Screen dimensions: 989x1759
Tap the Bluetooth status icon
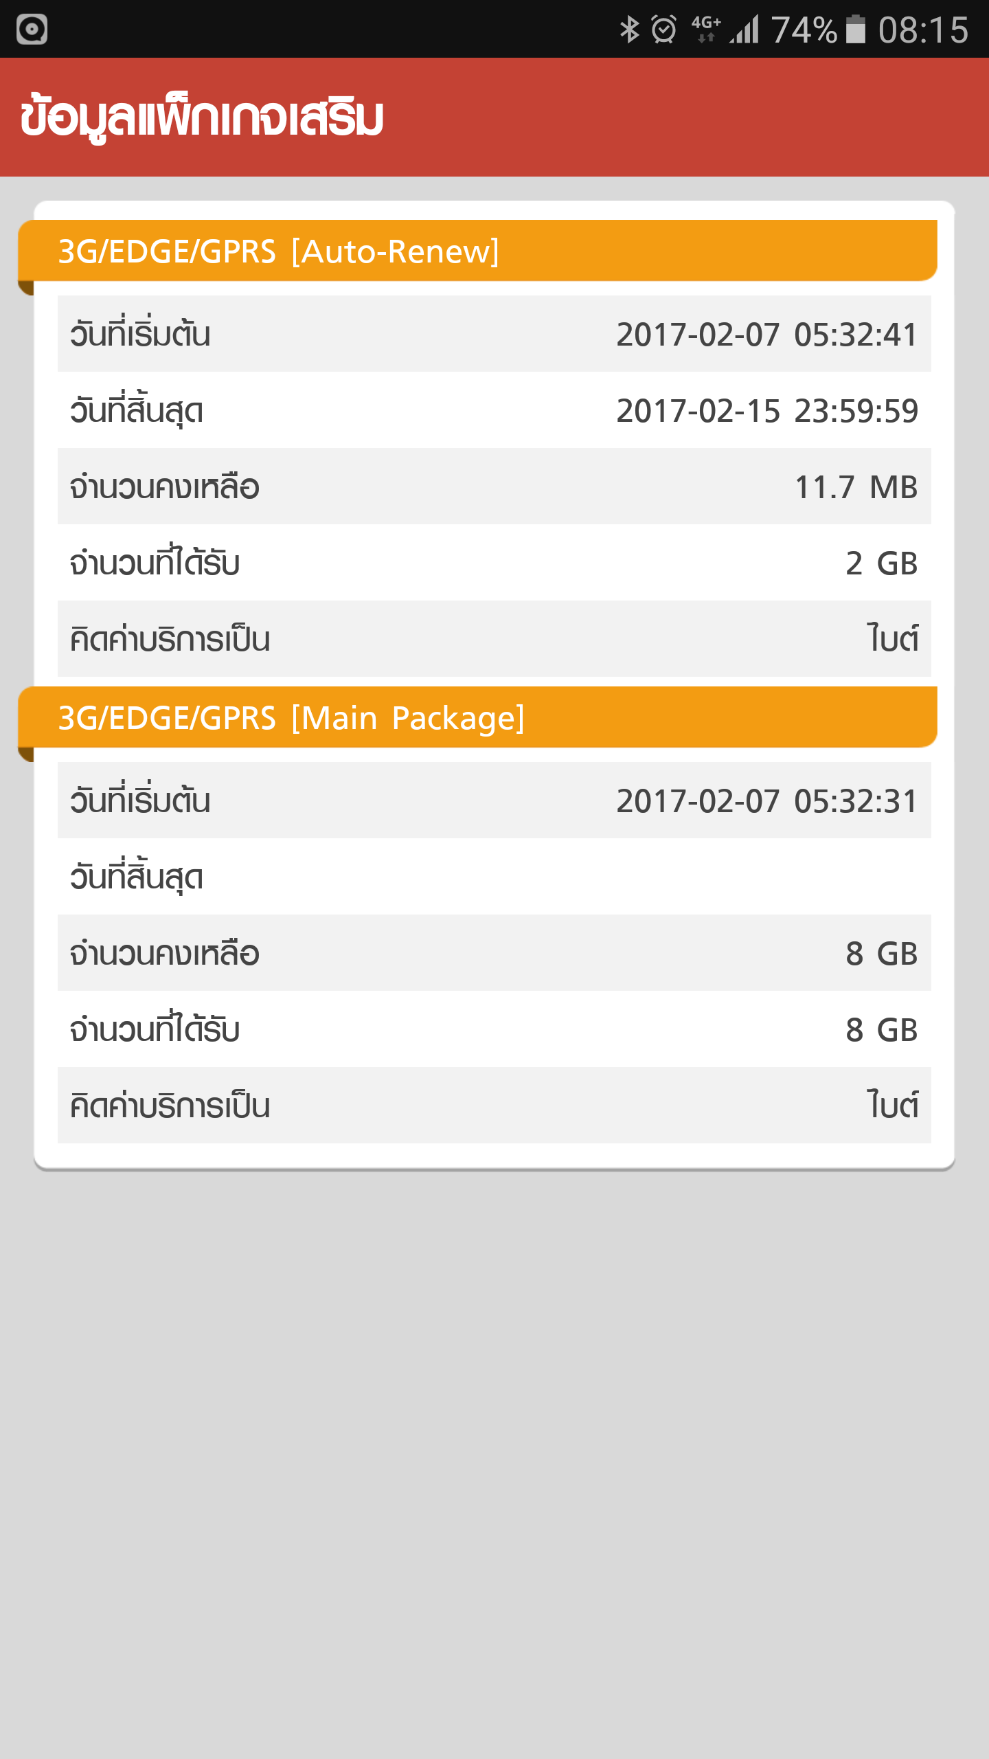tap(629, 30)
